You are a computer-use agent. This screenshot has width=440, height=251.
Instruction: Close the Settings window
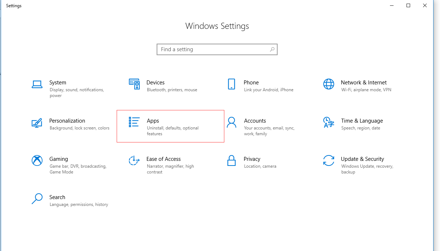point(425,5)
